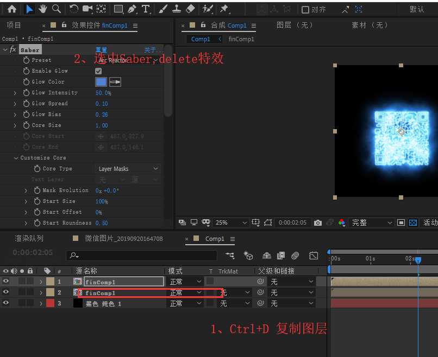The width and height of the screenshot is (438, 357).
Task: Switch to the 渲染队列 tab
Action: [29, 239]
